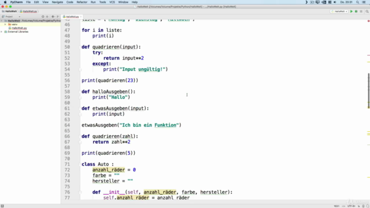
Task: Fold the __init__ method at line 76
Action: click(80, 192)
